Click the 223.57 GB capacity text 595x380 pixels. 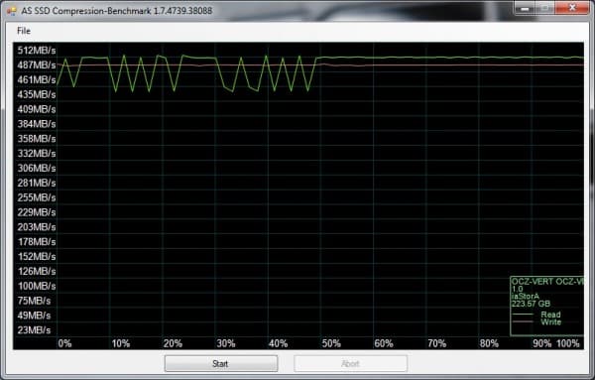[x=531, y=304]
